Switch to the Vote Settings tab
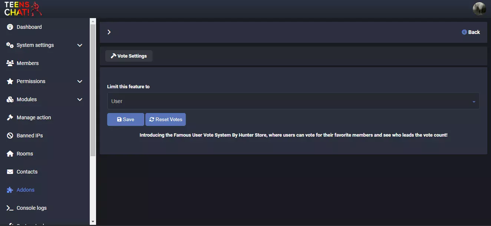This screenshot has width=491, height=226. coord(129,56)
